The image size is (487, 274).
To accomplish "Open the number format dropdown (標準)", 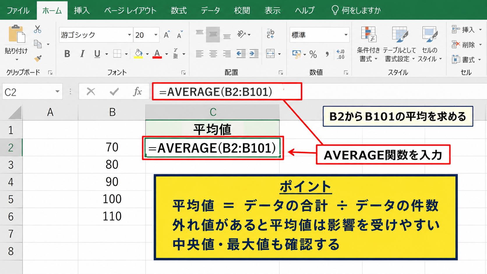I will (x=346, y=35).
